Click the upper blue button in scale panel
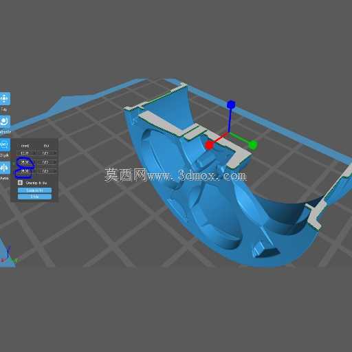352x352 pixels. click(x=34, y=190)
